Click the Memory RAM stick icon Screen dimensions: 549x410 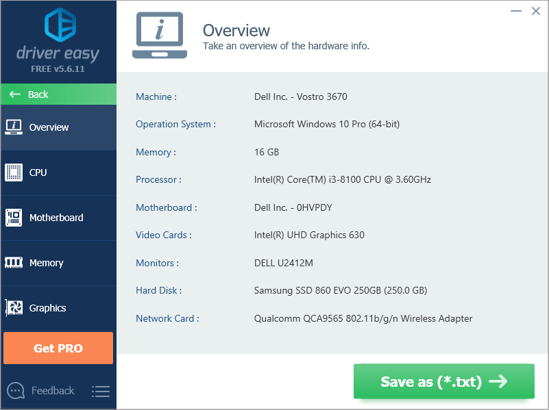click(x=14, y=263)
